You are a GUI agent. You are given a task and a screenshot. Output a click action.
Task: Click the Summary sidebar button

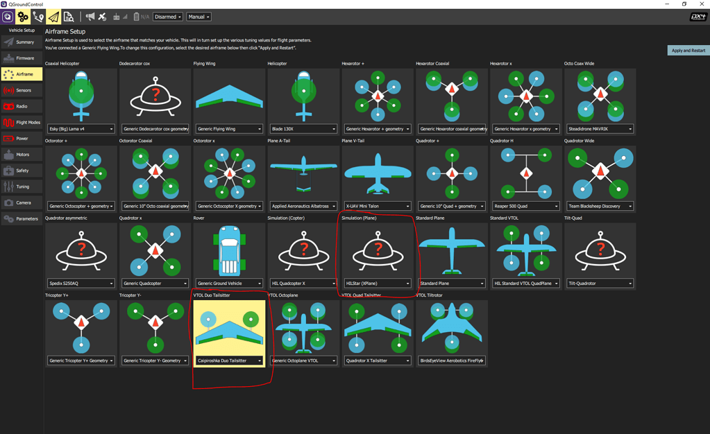pyautogui.click(x=22, y=42)
